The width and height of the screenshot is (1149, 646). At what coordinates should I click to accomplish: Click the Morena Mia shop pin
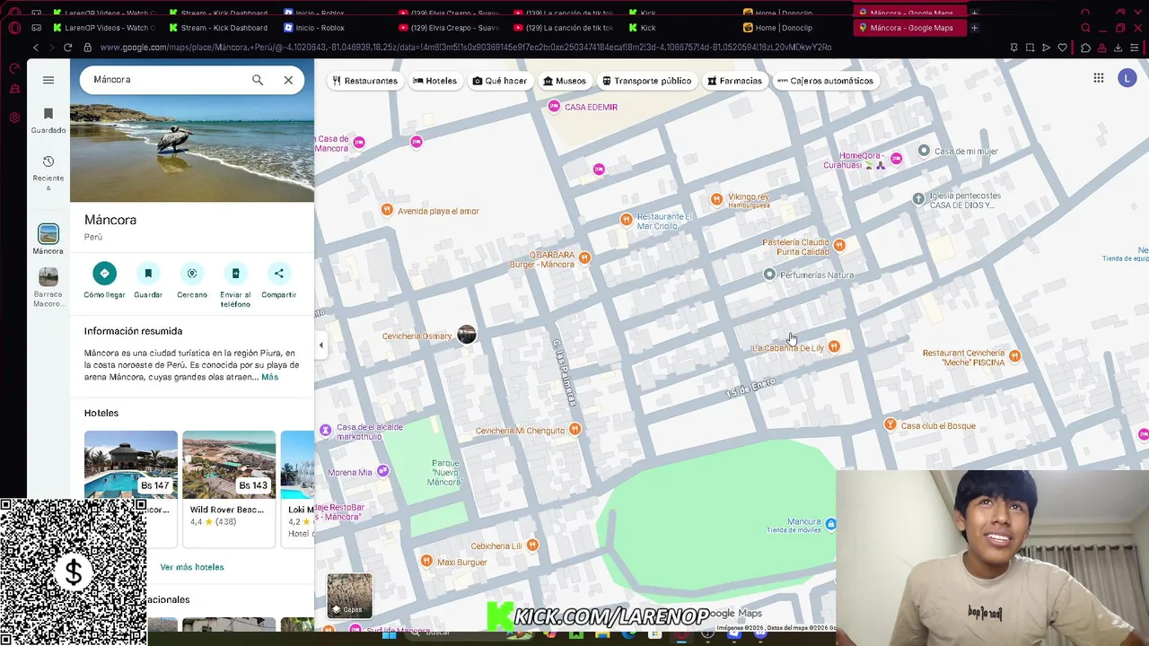point(383,471)
